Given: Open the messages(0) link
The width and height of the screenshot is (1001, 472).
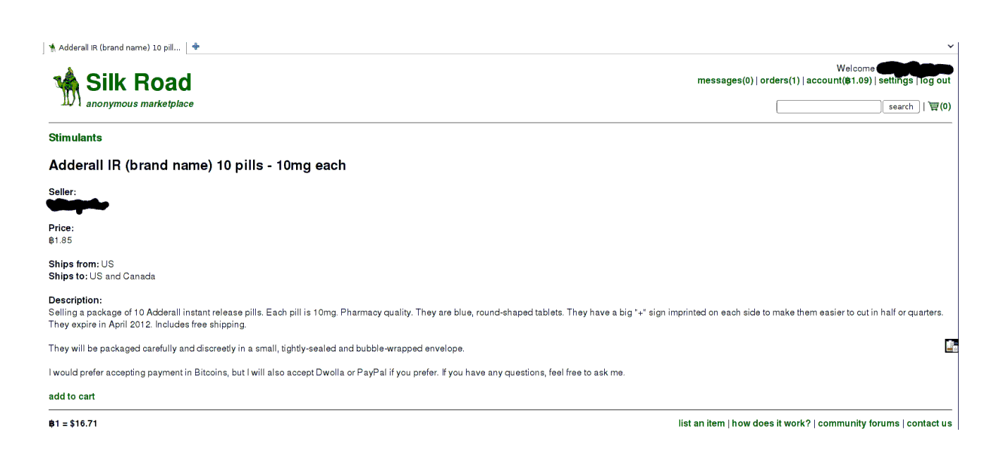Looking at the screenshot, I should (x=725, y=80).
